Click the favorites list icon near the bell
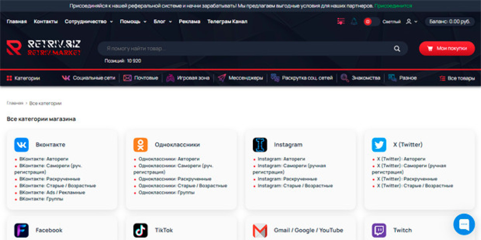Image resolution: width=481 pixels, height=240 pixels. (x=340, y=22)
